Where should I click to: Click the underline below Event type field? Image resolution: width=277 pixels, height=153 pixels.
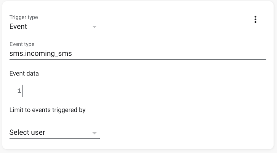138,60
